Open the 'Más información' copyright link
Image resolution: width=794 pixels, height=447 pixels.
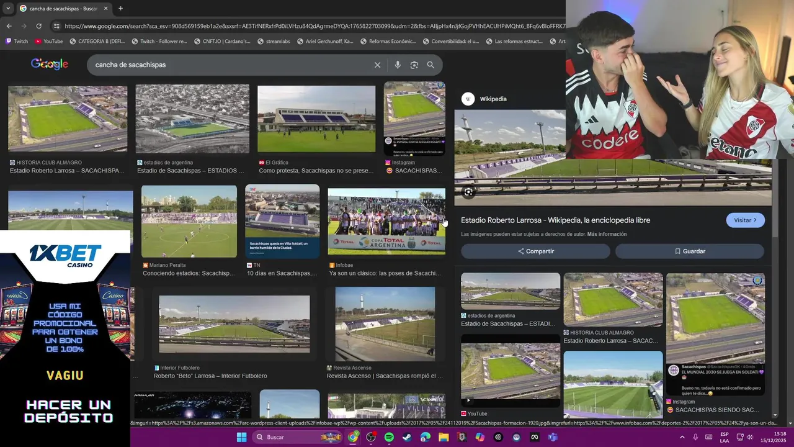[607, 234]
